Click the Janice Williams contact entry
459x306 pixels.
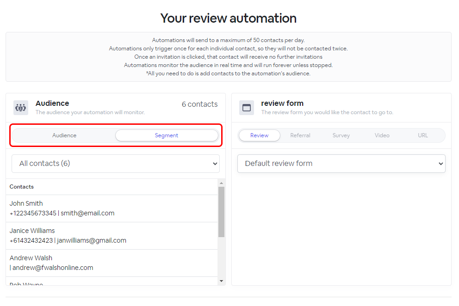coord(32,231)
